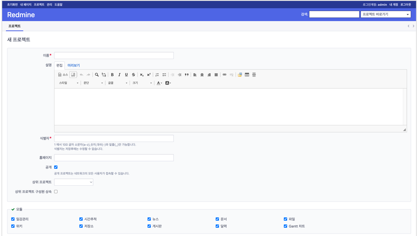This screenshot has width=417, height=236.
Task: Toggle the 저장소 module checkbox
Action: (81, 226)
